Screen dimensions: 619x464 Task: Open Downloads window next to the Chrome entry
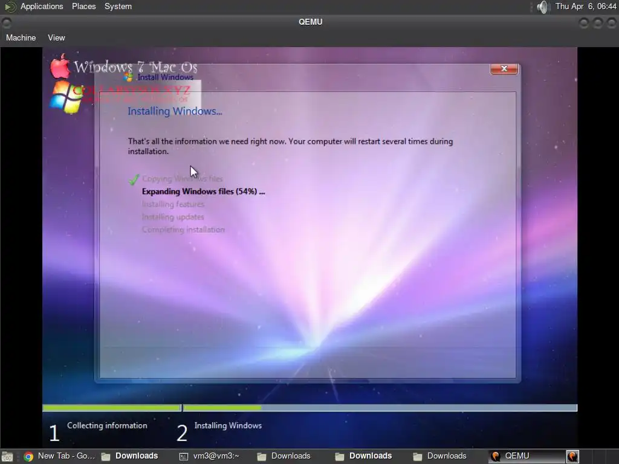coord(129,456)
